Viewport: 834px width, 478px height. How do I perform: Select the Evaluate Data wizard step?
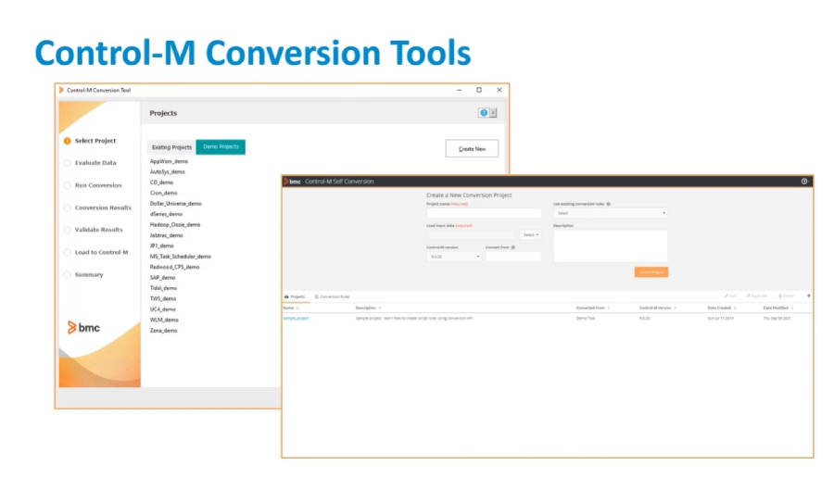[95, 163]
